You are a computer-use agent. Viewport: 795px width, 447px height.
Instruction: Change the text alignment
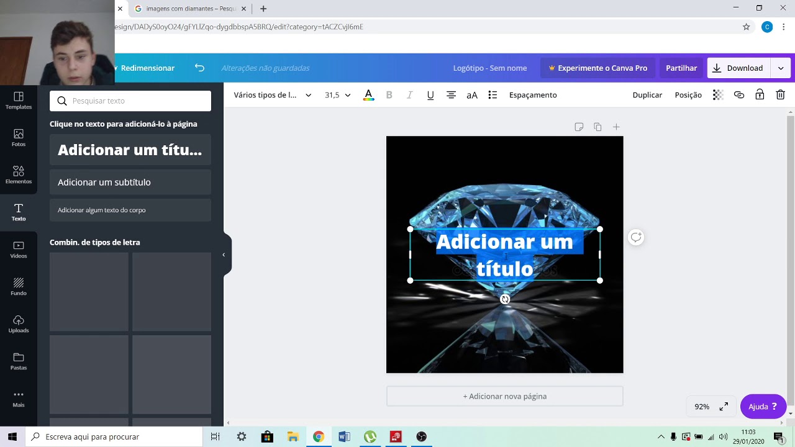[451, 95]
